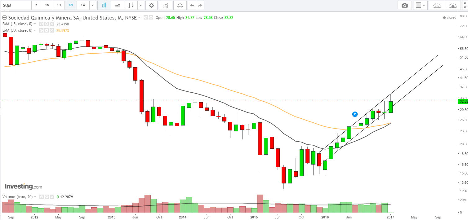Click the Close value 32.32 in the legend
This screenshot has width=468, height=220.
point(229,18)
